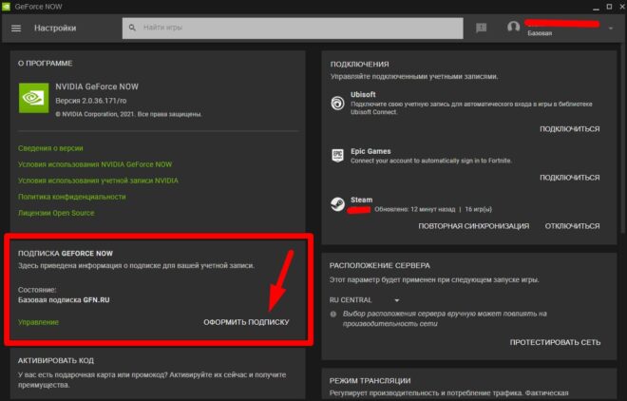Click the GeForce NOW title bar icon
This screenshot has width=627, height=401.
click(6, 7)
